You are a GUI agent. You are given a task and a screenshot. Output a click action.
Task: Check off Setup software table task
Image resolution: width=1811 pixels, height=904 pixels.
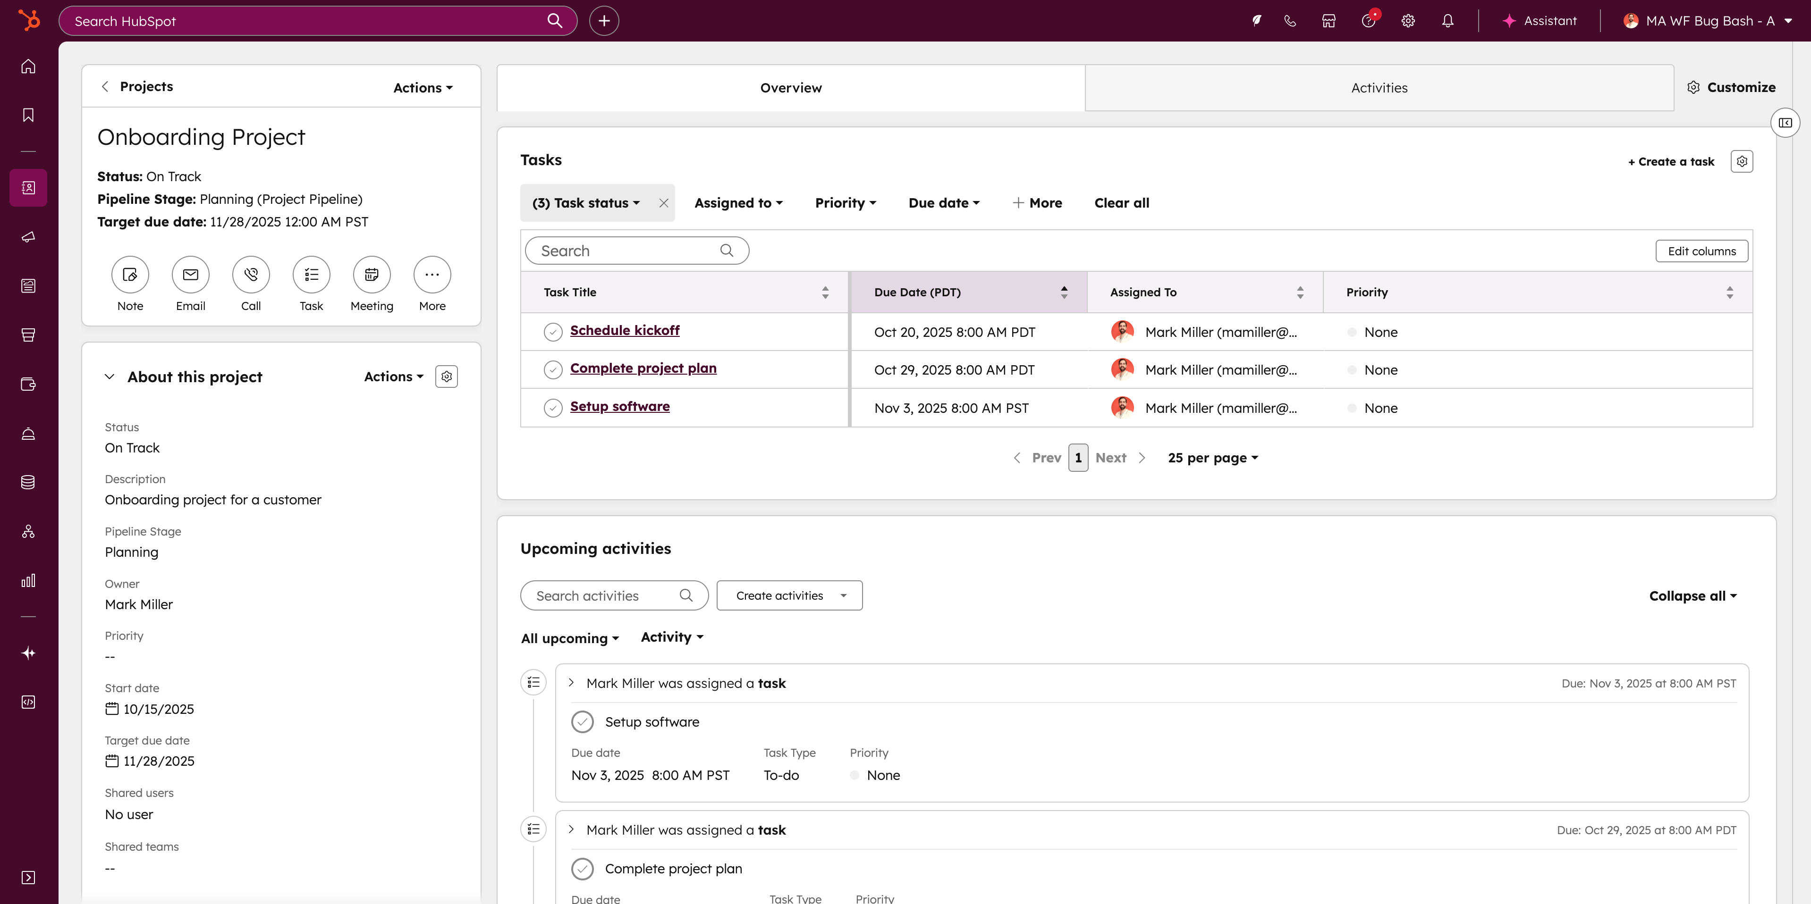click(552, 408)
